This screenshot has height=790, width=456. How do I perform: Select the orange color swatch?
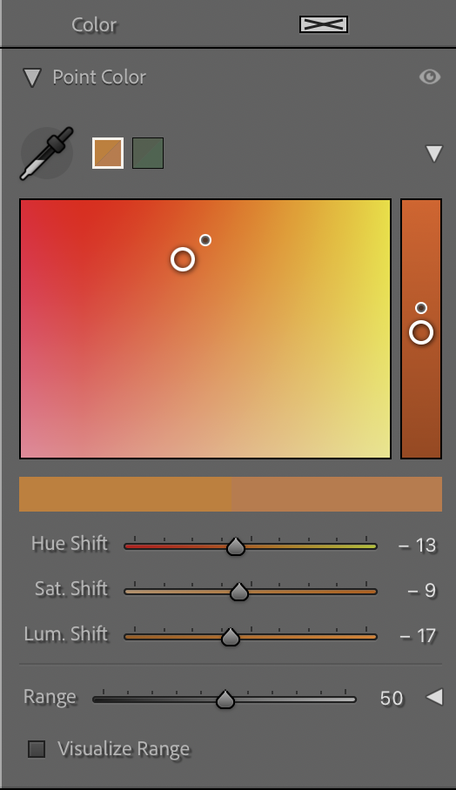pyautogui.click(x=108, y=152)
